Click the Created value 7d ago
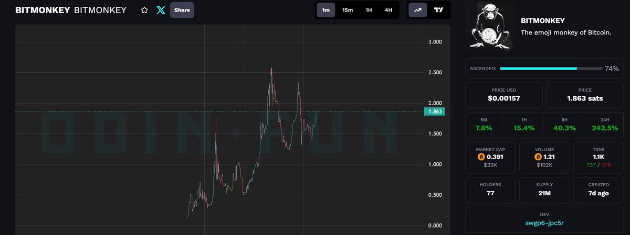Image resolution: width=630 pixels, height=235 pixels. [x=598, y=193]
